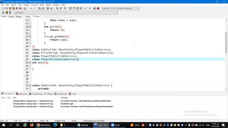Click the Replace toolbar icon

[x=43, y=9]
